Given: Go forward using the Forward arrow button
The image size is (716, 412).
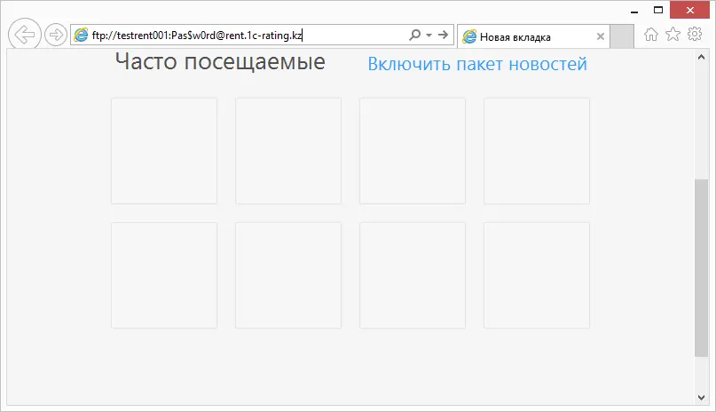Looking at the screenshot, I should [56, 35].
